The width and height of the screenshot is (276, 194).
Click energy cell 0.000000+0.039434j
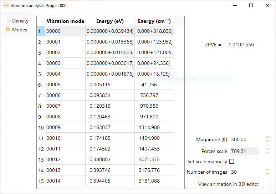[110, 31]
